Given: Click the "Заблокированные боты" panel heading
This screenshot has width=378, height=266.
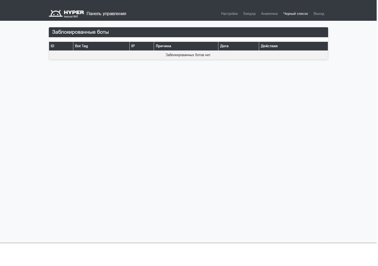Looking at the screenshot, I should 80,32.
